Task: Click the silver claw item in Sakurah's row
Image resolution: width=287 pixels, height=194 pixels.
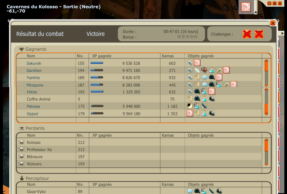Action: point(190,63)
